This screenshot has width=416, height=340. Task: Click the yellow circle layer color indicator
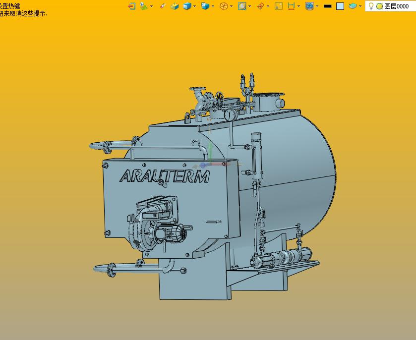380,6
